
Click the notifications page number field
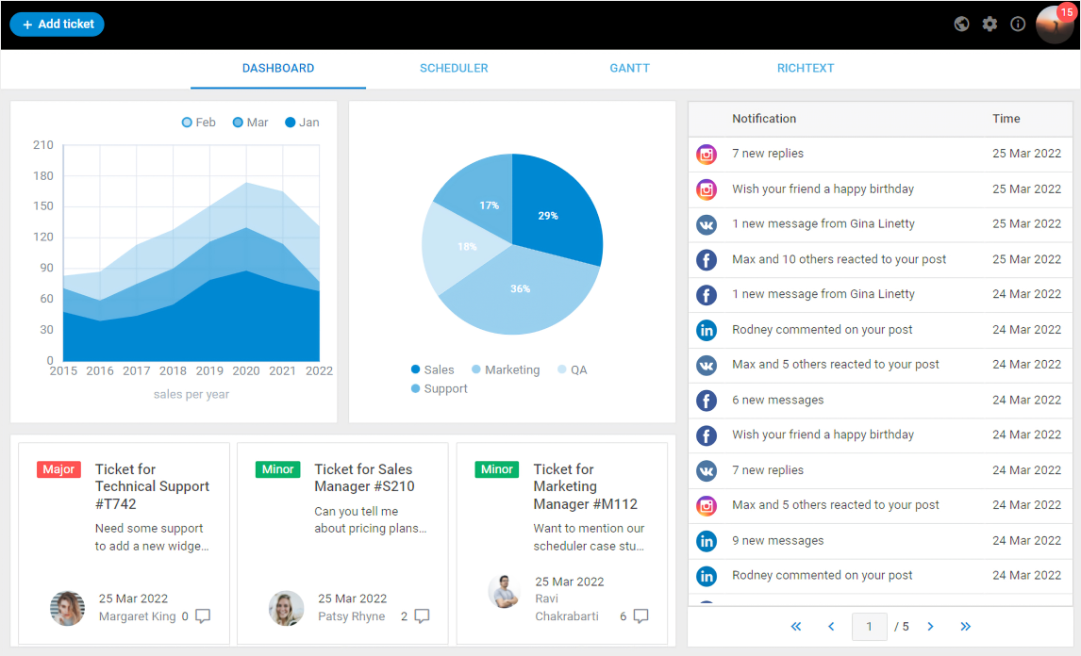pyautogui.click(x=870, y=627)
